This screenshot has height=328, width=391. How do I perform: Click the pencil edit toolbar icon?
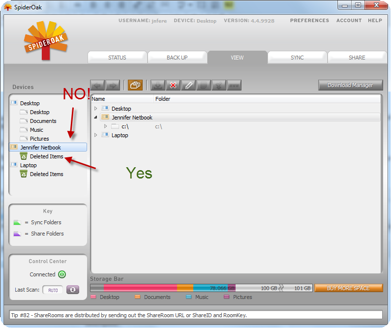pos(188,86)
